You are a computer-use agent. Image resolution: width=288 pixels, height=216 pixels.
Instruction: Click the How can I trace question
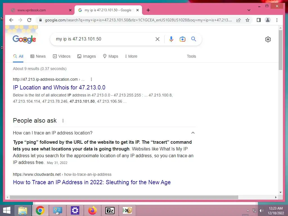point(53,133)
